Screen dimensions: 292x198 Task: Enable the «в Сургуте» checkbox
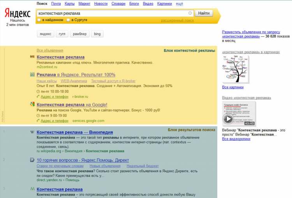68,20
